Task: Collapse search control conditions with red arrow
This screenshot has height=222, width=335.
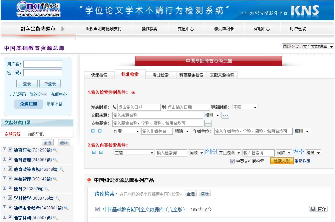Action: 133,92
